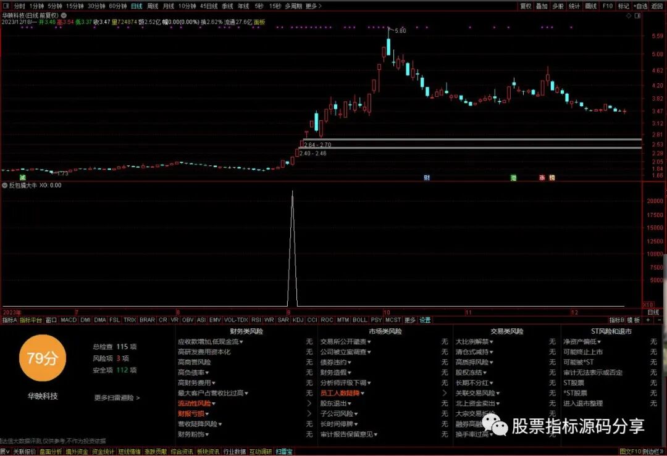Image resolution: width=667 pixels, height=456 pixels.
Task: Open the 关联报价 bottom tab
Action: [24, 451]
